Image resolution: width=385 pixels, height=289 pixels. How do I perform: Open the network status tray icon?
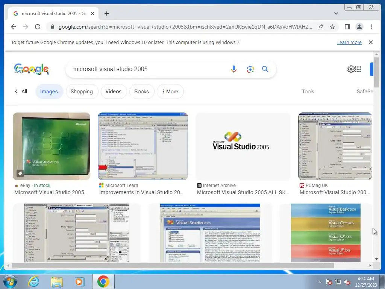338,282
